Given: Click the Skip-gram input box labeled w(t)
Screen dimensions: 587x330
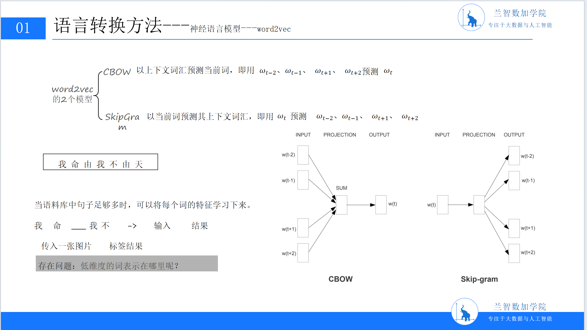Looking at the screenshot, I should point(443,205).
